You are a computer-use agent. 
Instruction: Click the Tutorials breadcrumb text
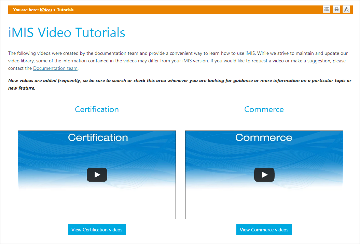coord(65,10)
